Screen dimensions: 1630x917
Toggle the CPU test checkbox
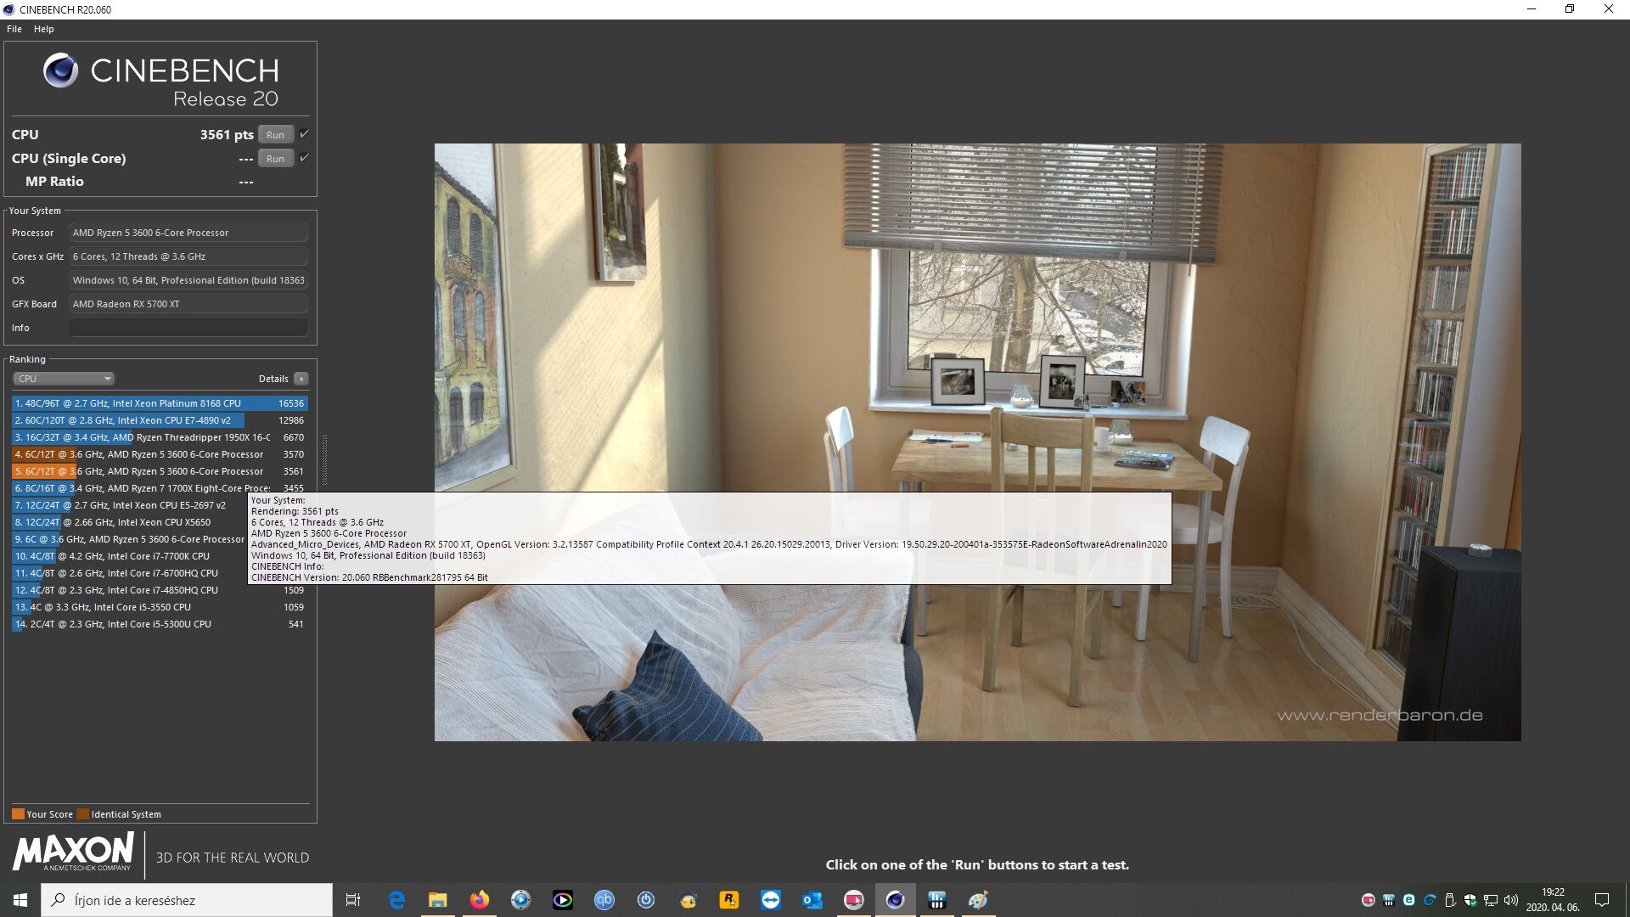(x=304, y=134)
